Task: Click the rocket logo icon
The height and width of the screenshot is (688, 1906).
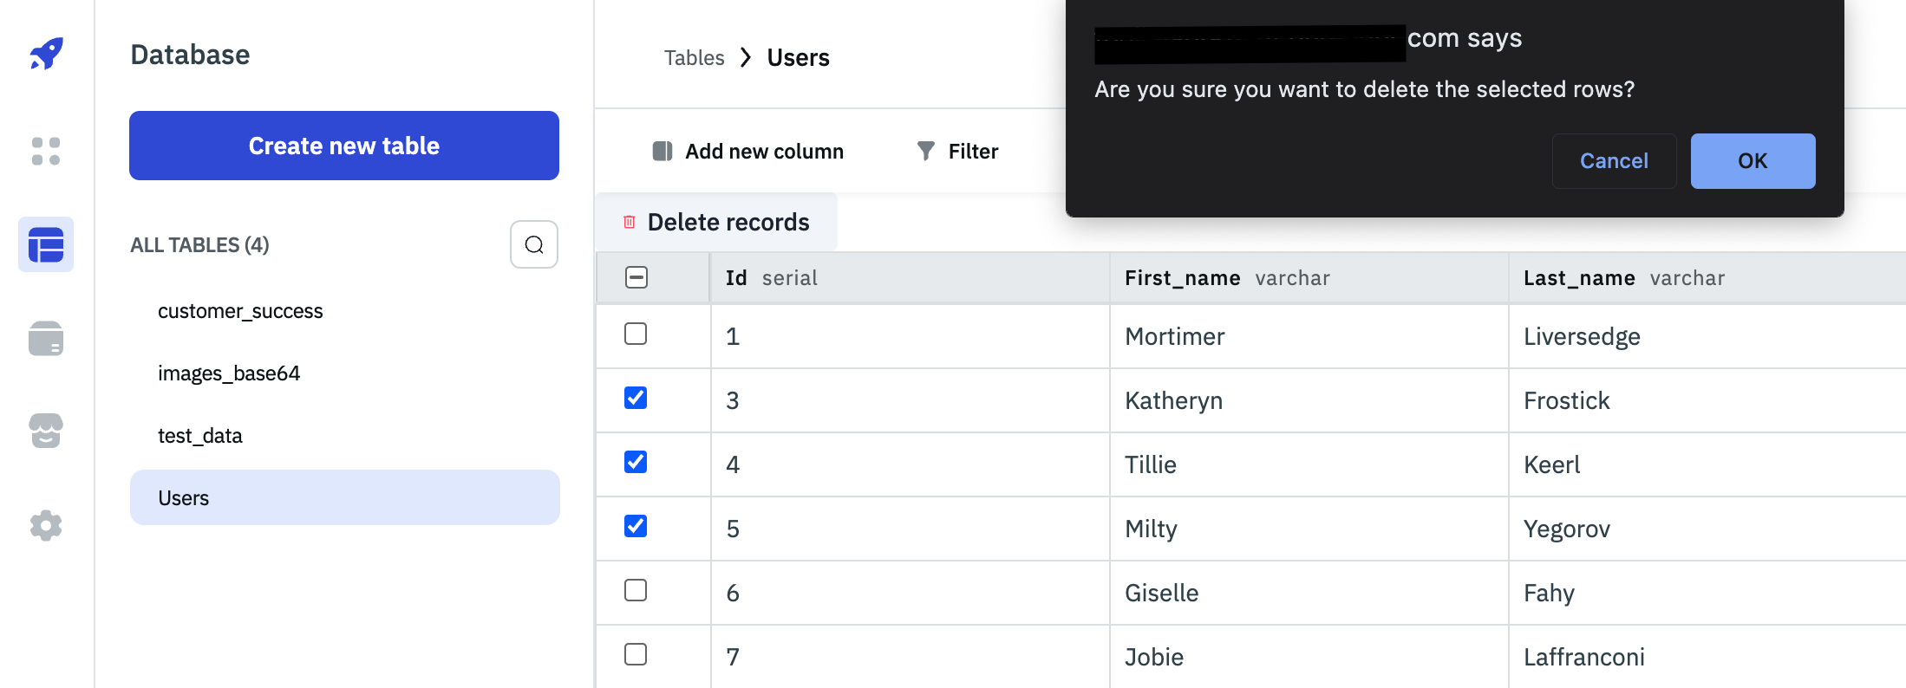Action: (46, 54)
